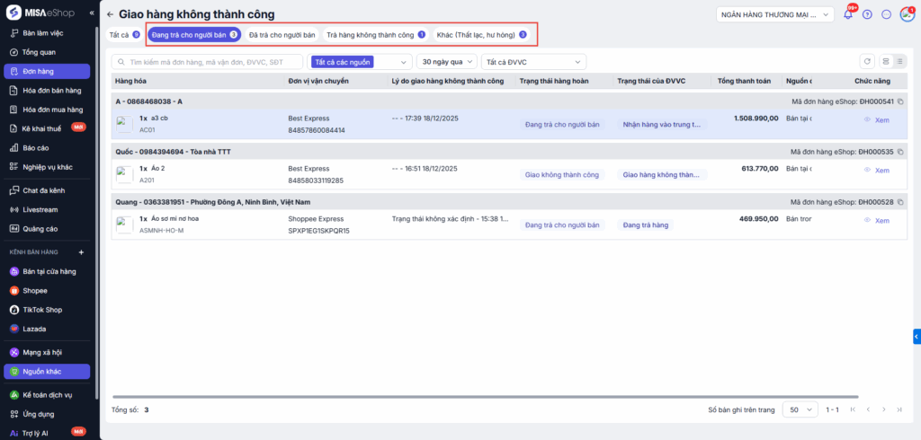921x440 pixels.
Task: Expand the '30 ngày qua' date filter
Action: coord(447,62)
